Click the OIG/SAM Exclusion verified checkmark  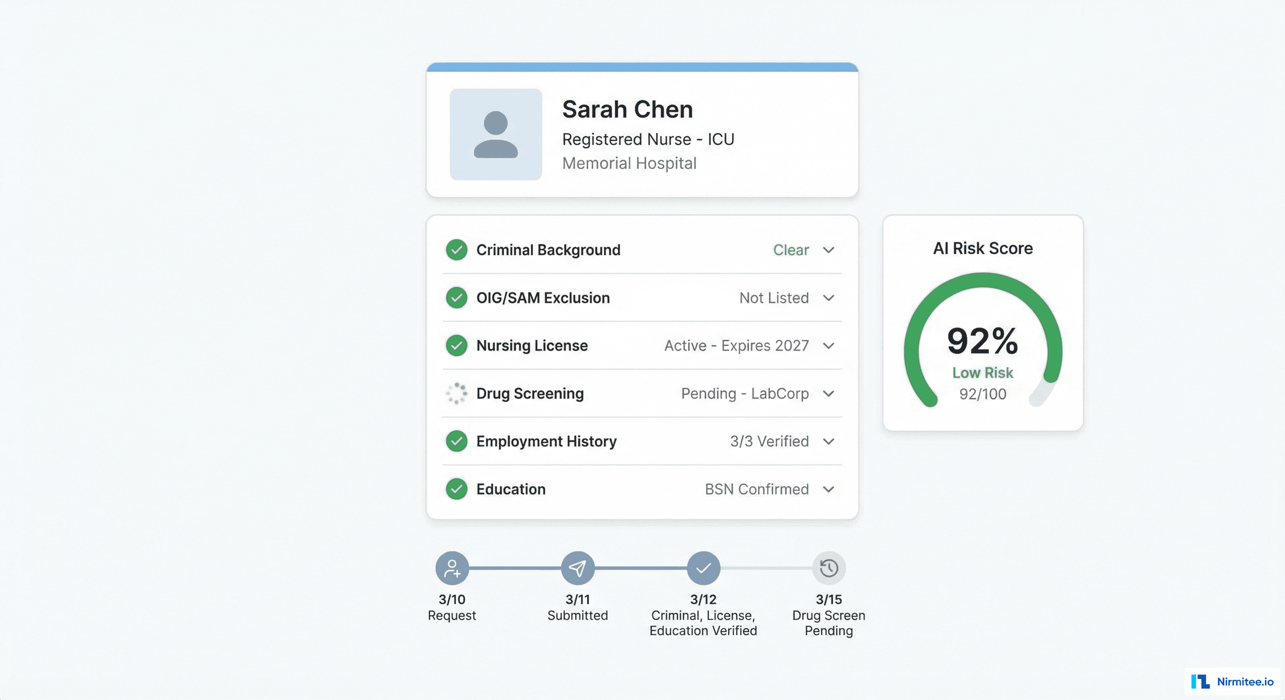[456, 298]
